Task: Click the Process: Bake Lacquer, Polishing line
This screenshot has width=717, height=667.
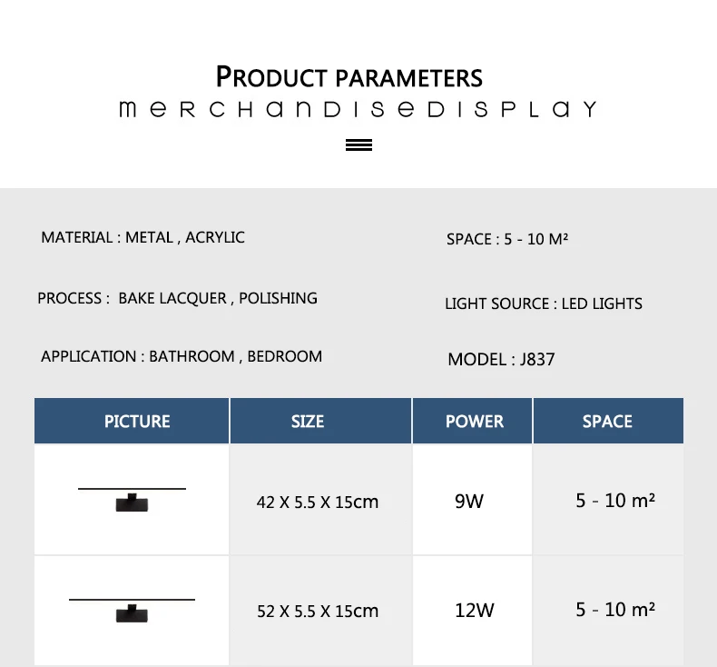Action: pyautogui.click(x=177, y=298)
